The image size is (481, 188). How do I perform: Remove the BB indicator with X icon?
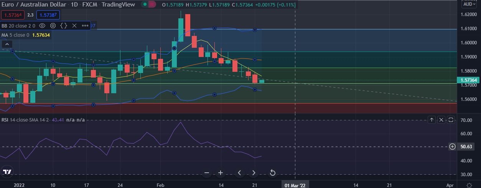click(74, 26)
